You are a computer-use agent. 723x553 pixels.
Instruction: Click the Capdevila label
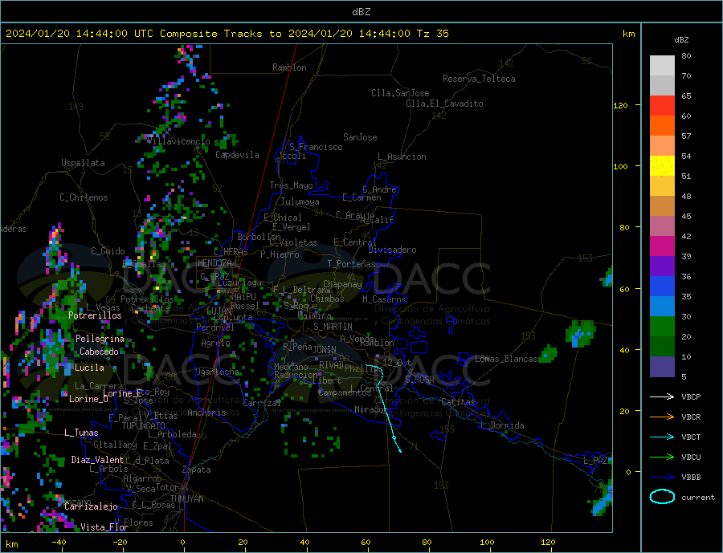[237, 155]
